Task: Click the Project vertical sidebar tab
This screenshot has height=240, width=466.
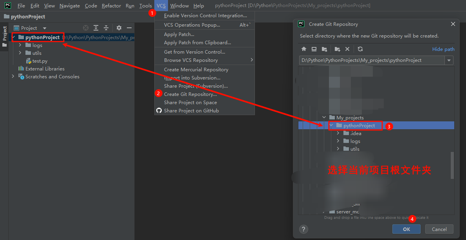Action: click(x=4, y=36)
